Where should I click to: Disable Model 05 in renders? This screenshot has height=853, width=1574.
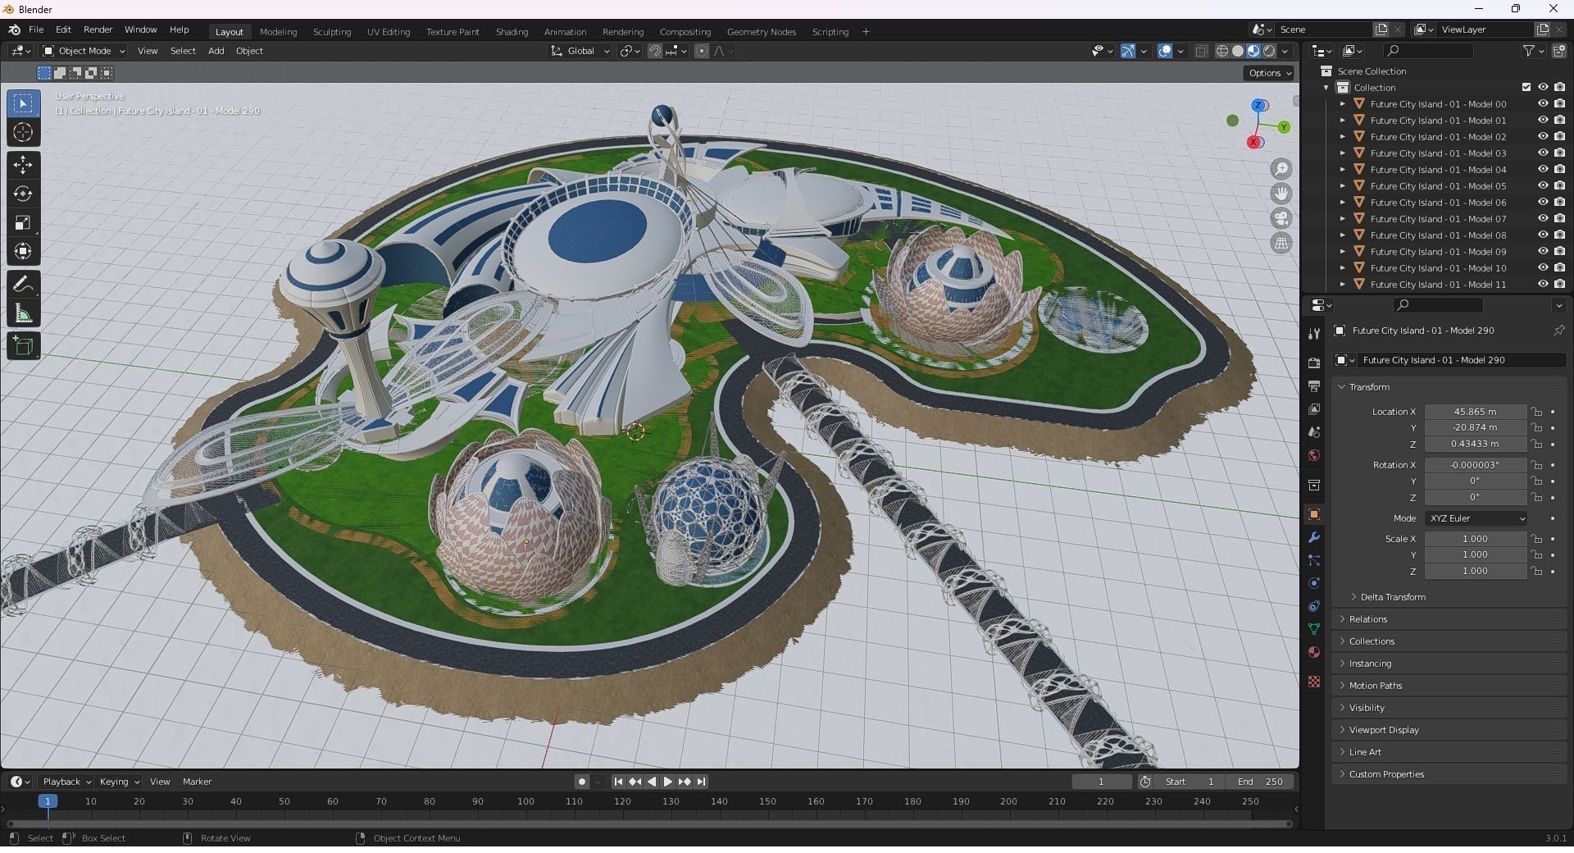point(1559,186)
